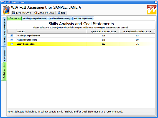This screenshot has height=118, width=158.
Task: Click age-based score 108
Action: pyautogui.click(x=103, y=36)
